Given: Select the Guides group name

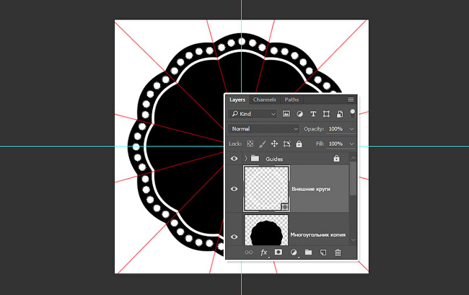Looking at the screenshot, I should (274, 159).
